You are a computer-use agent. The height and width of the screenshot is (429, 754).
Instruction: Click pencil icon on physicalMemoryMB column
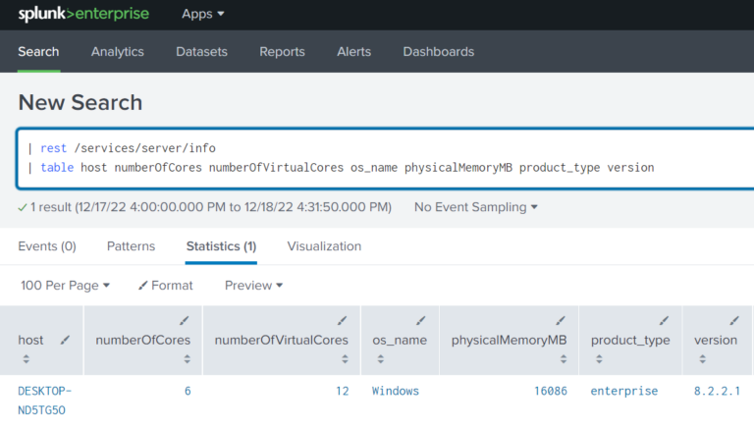tap(561, 320)
